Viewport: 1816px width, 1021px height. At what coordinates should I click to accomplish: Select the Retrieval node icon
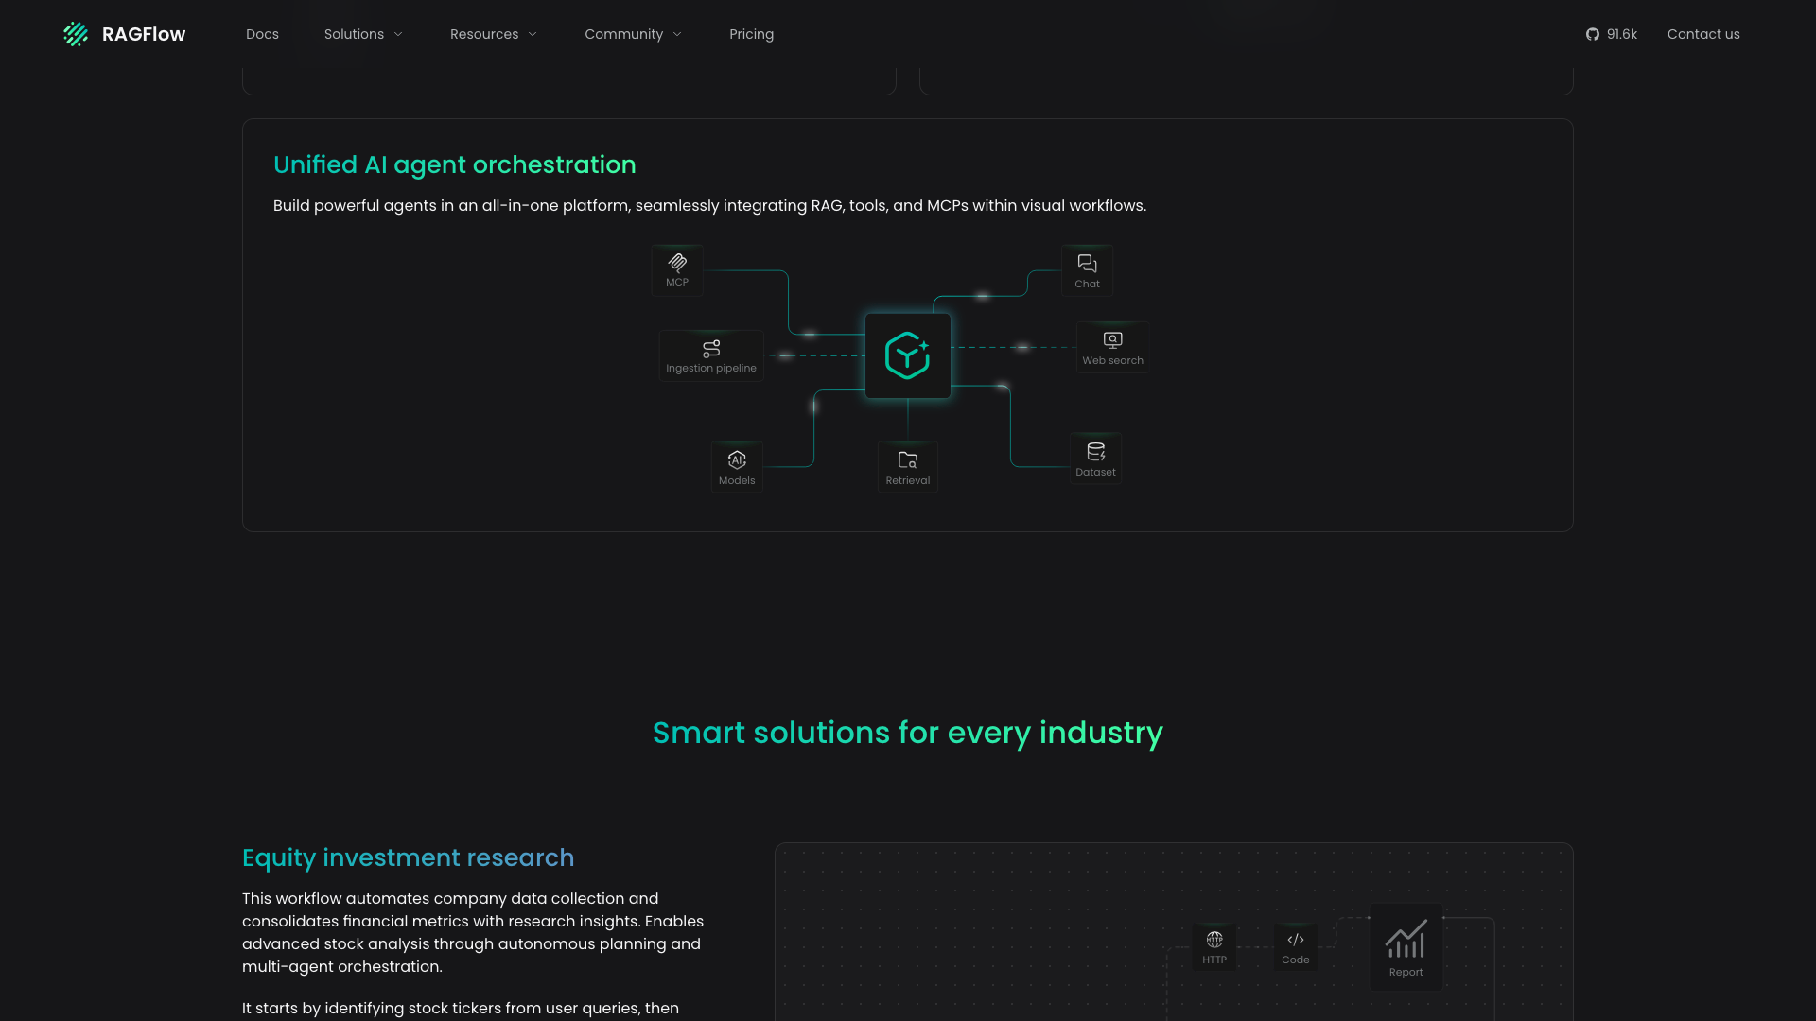(x=908, y=460)
